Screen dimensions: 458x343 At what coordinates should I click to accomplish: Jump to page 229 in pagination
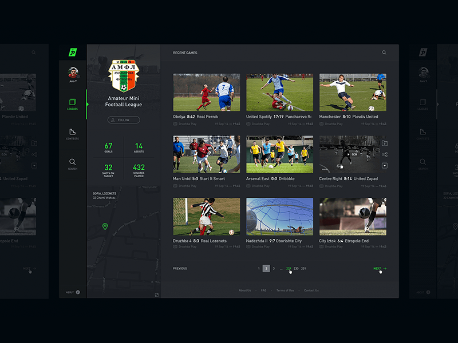click(x=289, y=268)
